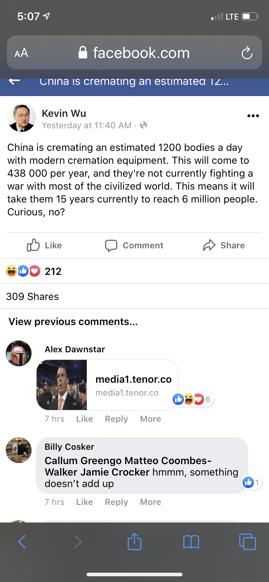
Task: Like Alex Dawnstar's comment
Action: tap(84, 419)
